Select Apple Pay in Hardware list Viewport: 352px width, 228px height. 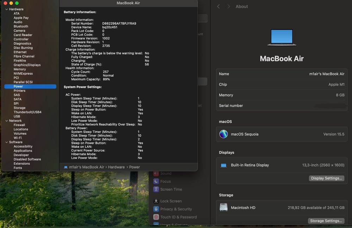[21, 18]
